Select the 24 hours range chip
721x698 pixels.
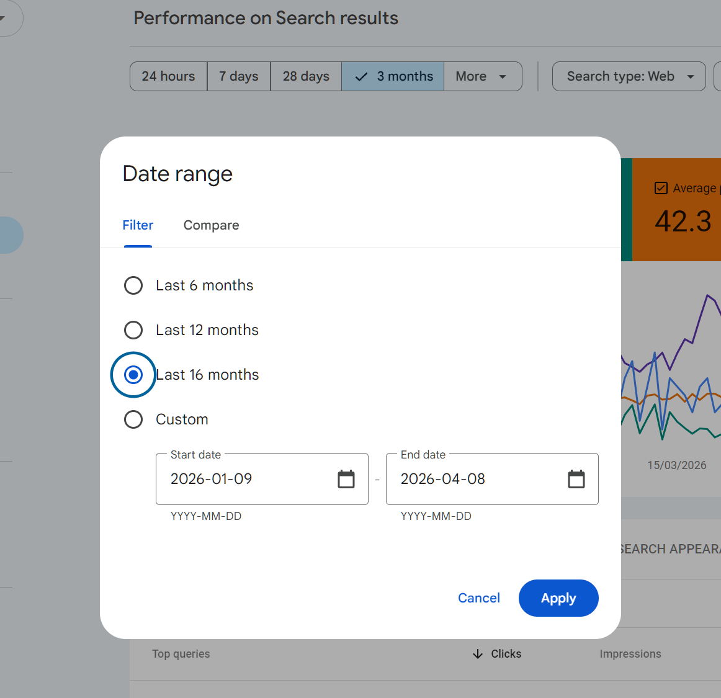(168, 76)
